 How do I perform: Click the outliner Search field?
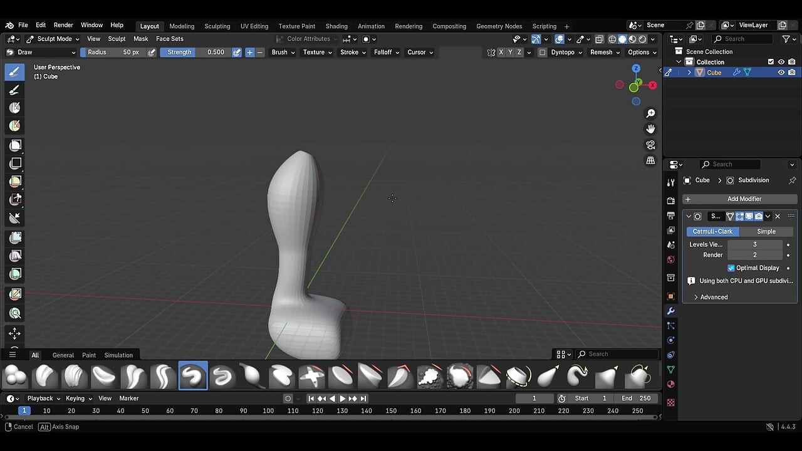coord(743,39)
